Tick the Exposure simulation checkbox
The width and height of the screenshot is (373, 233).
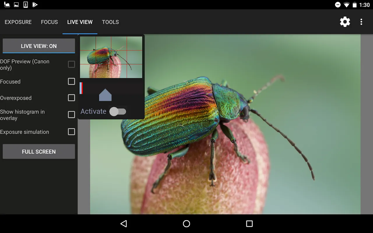coord(71,132)
